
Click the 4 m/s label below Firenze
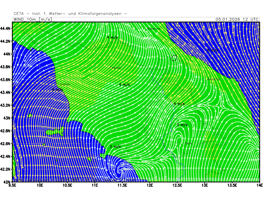(x=124, y=84)
